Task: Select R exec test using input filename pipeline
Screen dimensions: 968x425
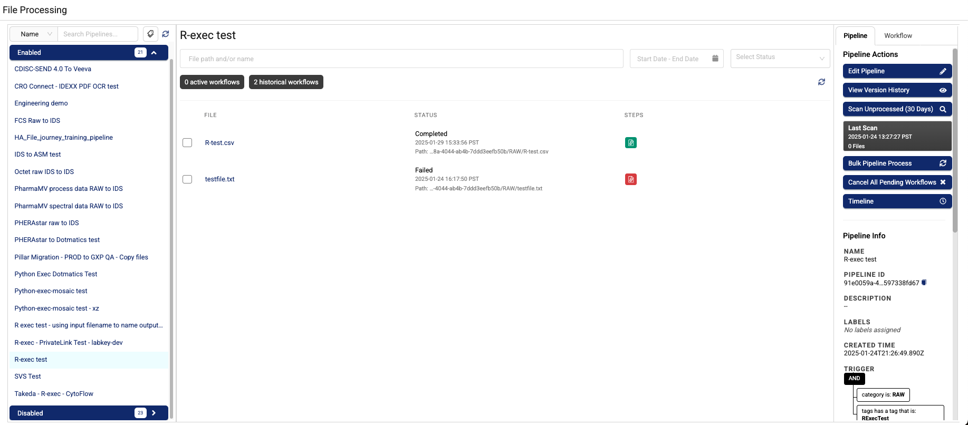Action: (x=89, y=325)
